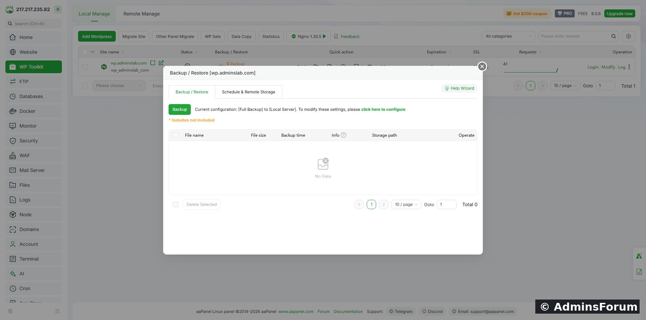The height and width of the screenshot is (320, 646).
Task: Open the Please choose batch dropdown
Action: [x=119, y=86]
